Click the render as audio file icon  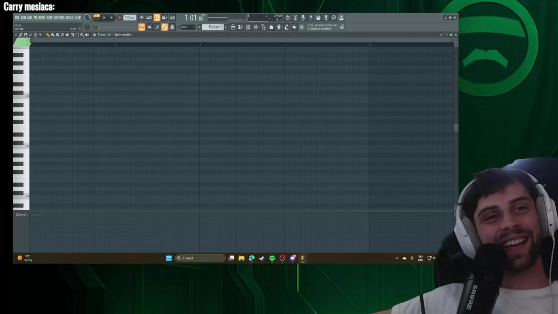(326, 17)
